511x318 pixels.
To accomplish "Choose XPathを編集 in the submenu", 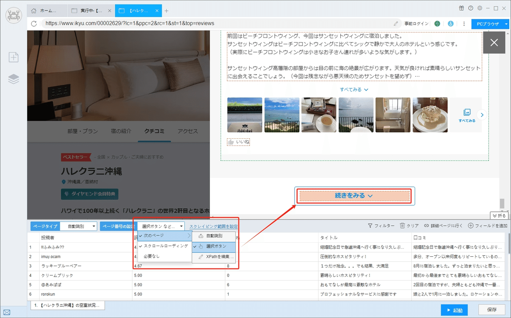I will (213, 257).
